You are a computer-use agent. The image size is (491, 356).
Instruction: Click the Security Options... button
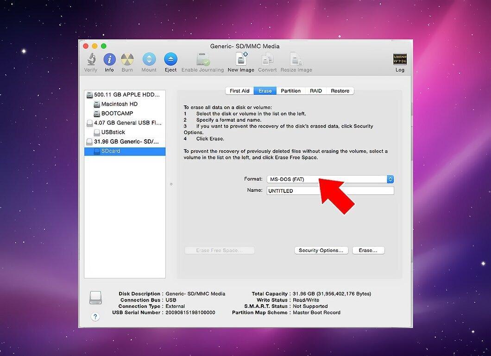pyautogui.click(x=321, y=251)
